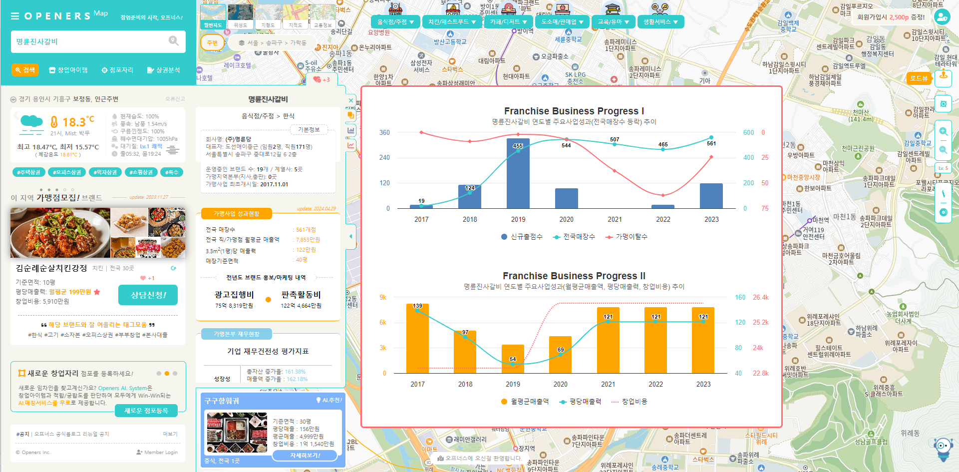Click the layers icon in 서울 breadcrumb

click(242, 43)
